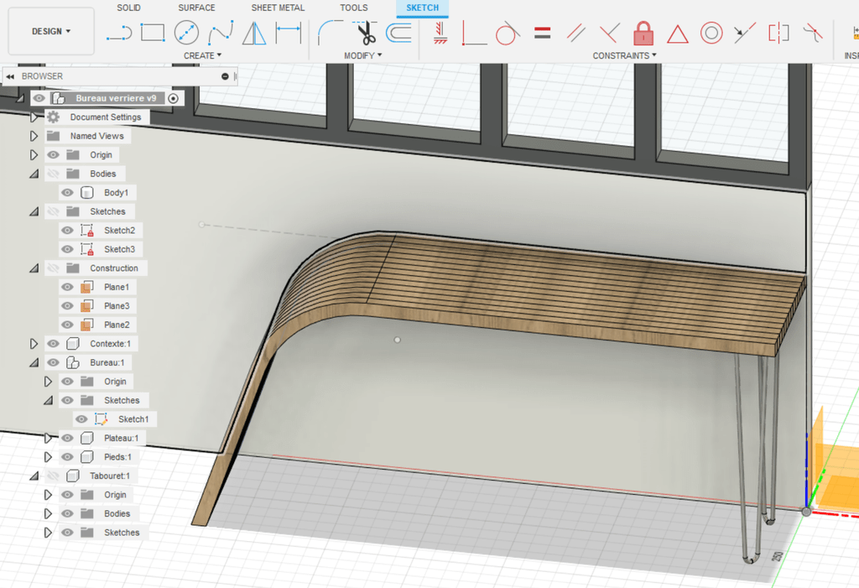Apply the Coincident constraint
The width and height of the screenshot is (859, 588).
474,33
